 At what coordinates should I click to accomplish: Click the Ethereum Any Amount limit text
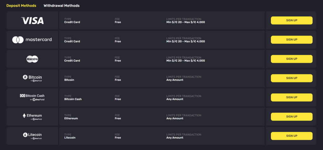[175, 118]
